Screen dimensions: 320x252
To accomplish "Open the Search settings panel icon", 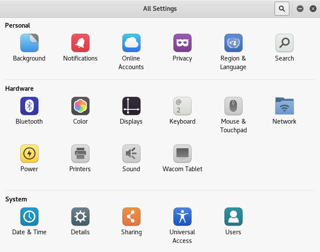I will coord(284,43).
